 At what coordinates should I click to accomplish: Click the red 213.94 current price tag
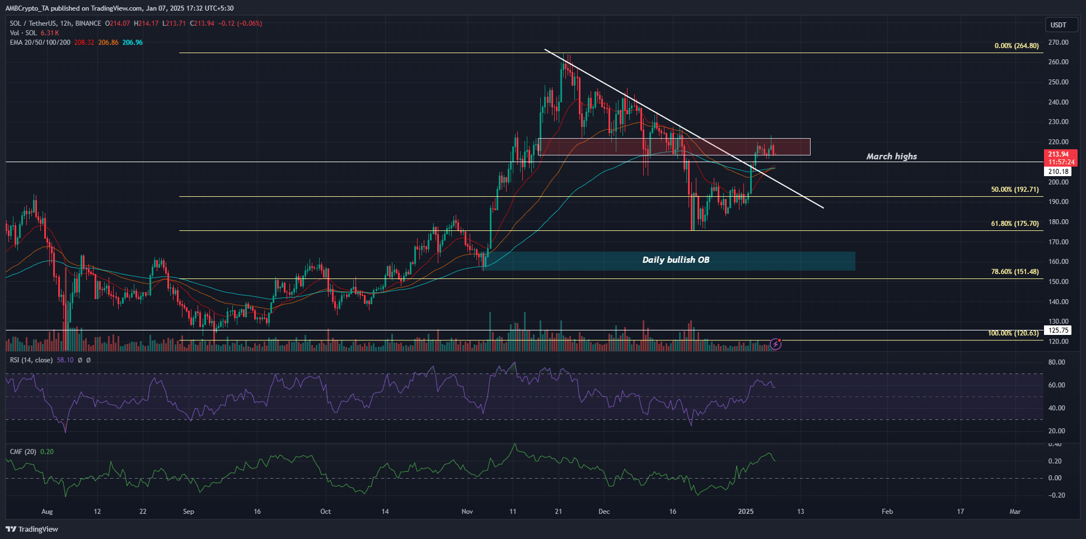click(1059, 154)
